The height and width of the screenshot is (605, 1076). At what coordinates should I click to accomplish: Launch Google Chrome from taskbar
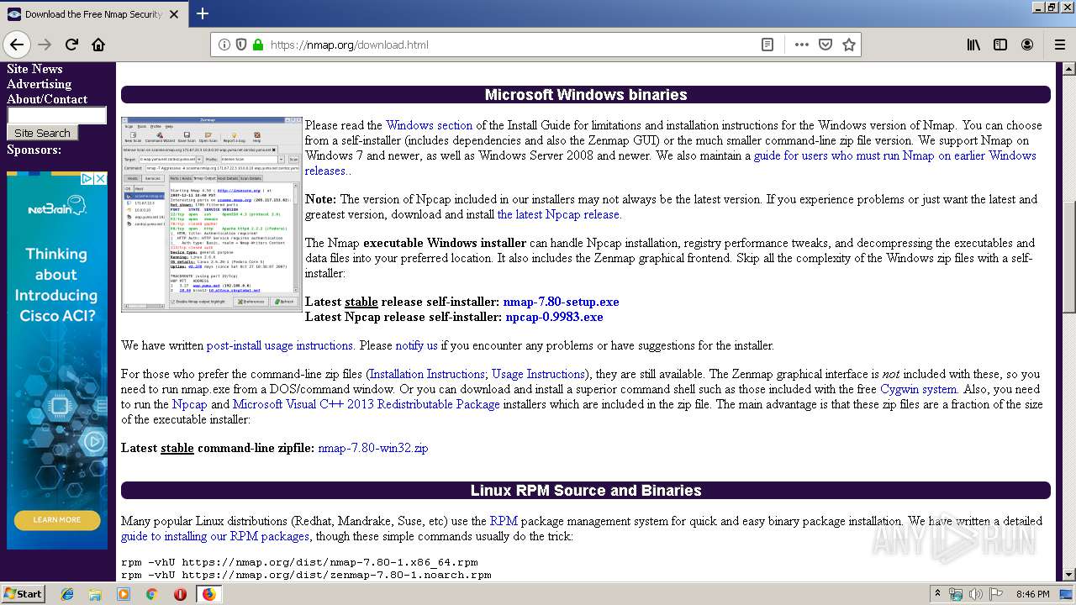click(151, 594)
